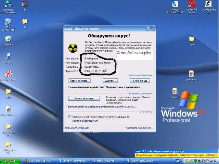Select the Корзина recycle bin icon
This screenshot has height=164, width=219.
8,39
